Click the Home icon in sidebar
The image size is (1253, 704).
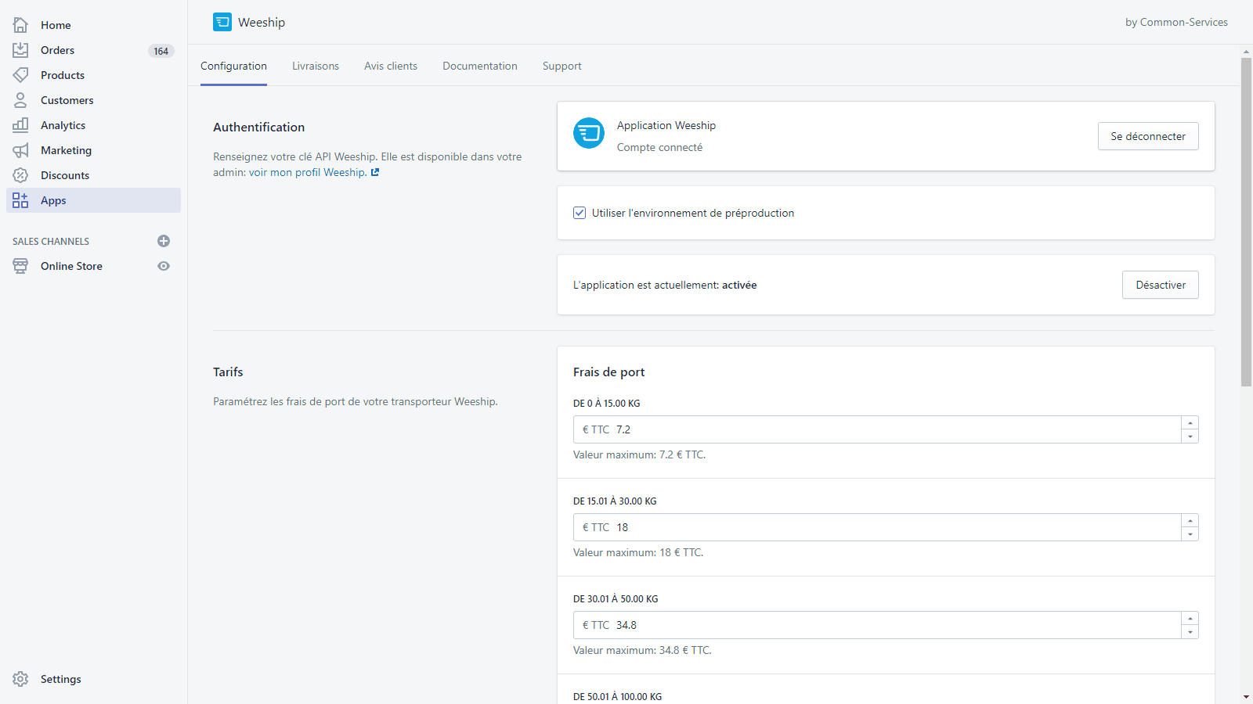(20, 25)
